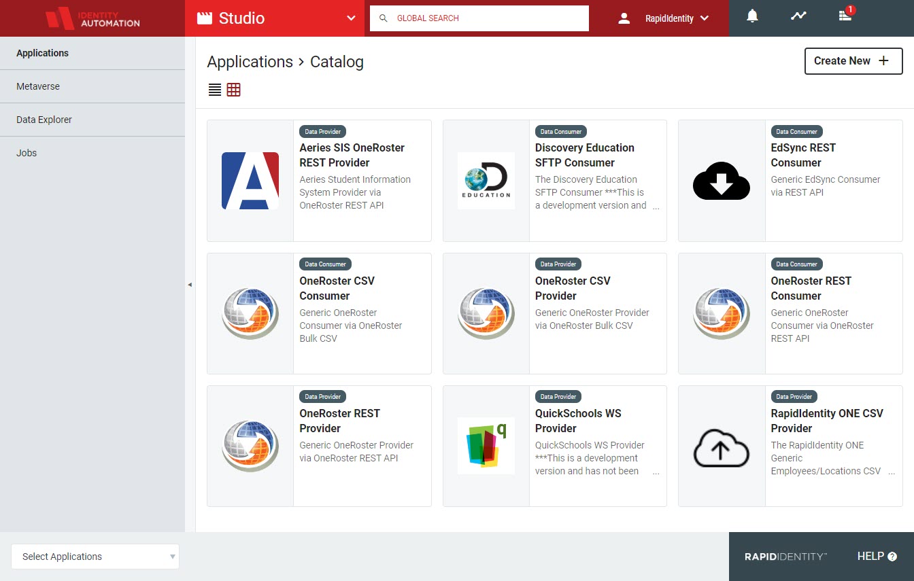Click the Studio clapperboard icon
Screen dimensions: 914x581
[x=204, y=18]
